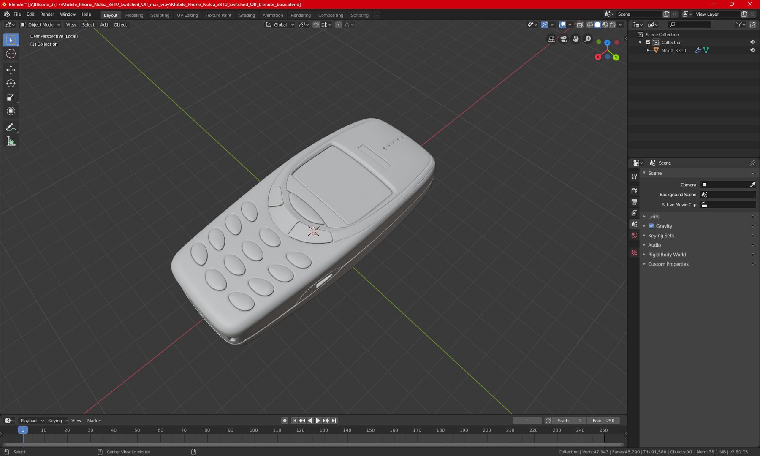Open the Object Mode dropdown
This screenshot has height=456, width=760.
(41, 25)
